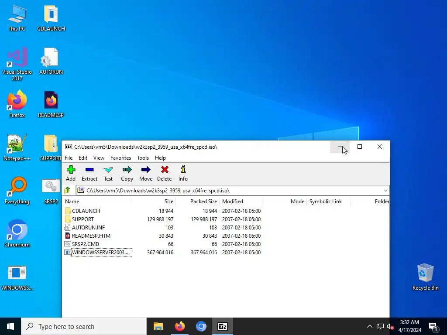The width and height of the screenshot is (447, 335).
Task: Open Firefox from the taskbar
Action: [x=179, y=326]
